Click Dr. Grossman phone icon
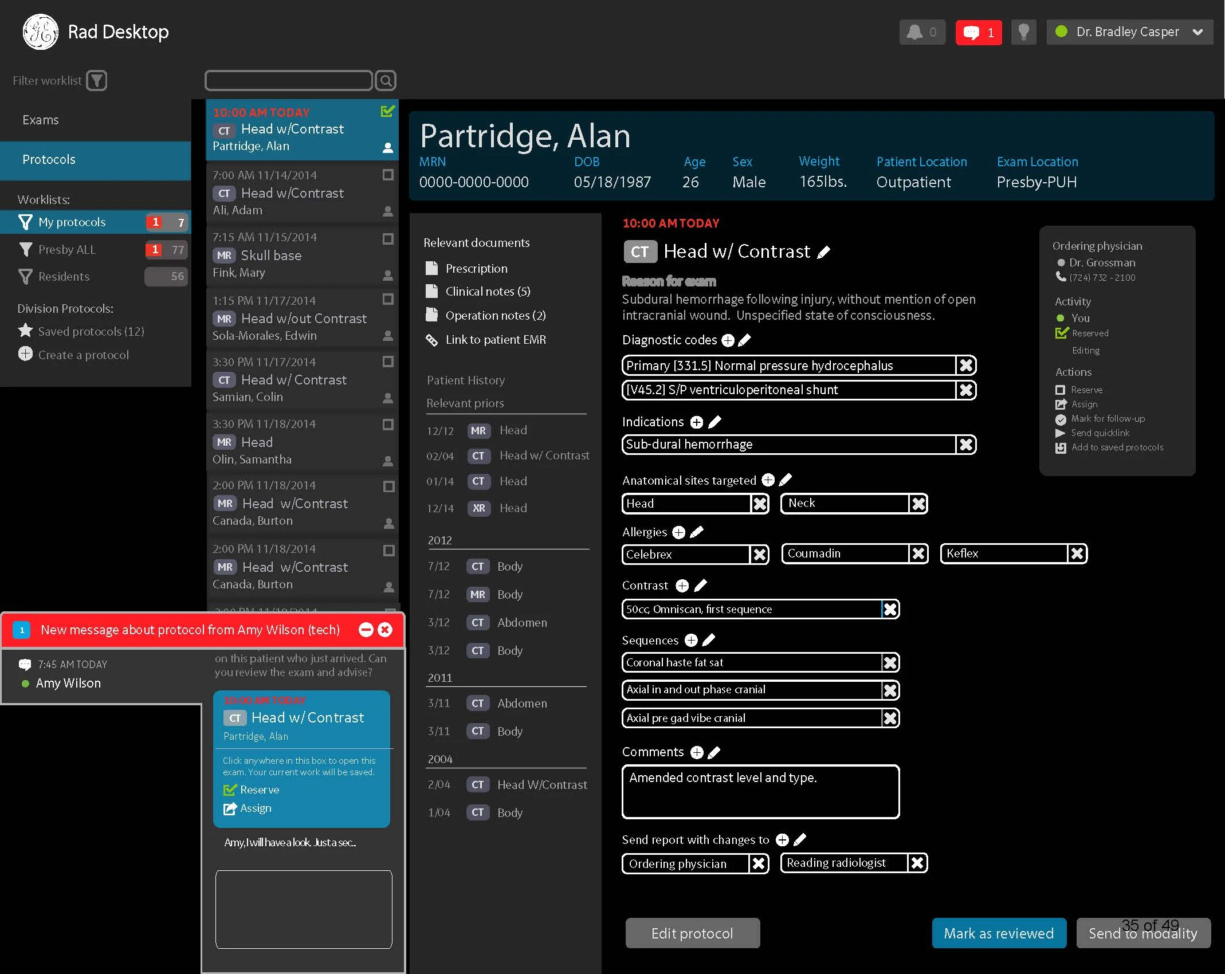Screen dimensions: 1225x974 (x=1061, y=277)
